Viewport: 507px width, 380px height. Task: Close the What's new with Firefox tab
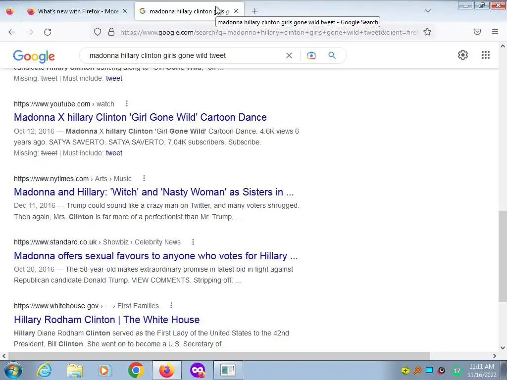[125, 11]
